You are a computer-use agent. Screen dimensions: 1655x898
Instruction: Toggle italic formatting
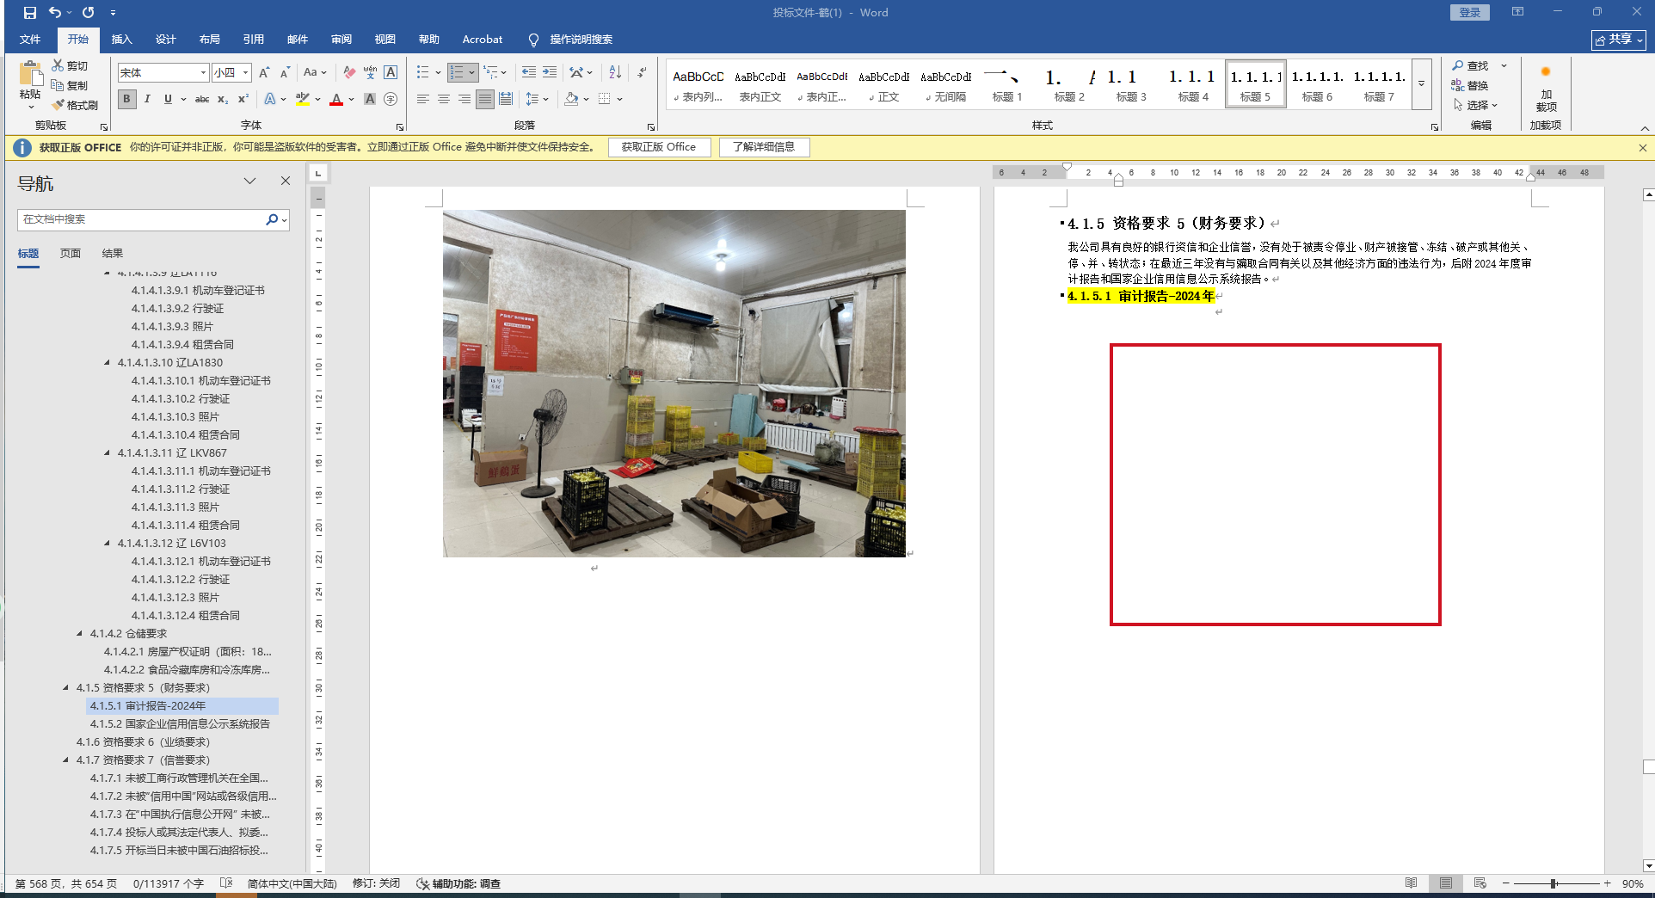coord(148,99)
